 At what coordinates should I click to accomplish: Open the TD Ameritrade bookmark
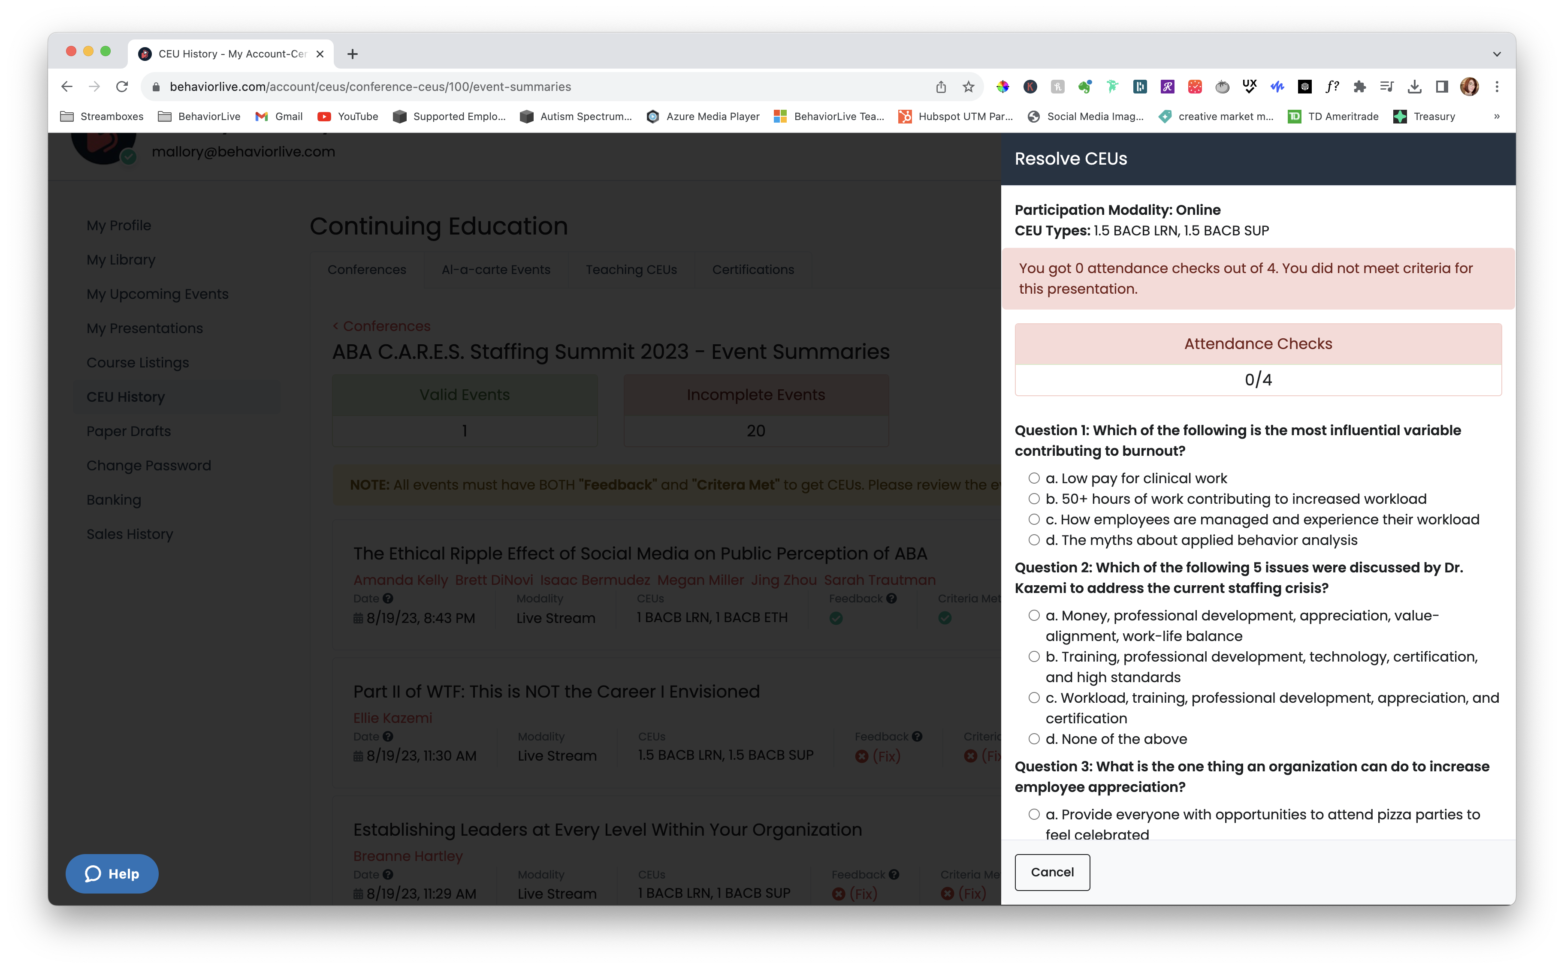[x=1333, y=116]
